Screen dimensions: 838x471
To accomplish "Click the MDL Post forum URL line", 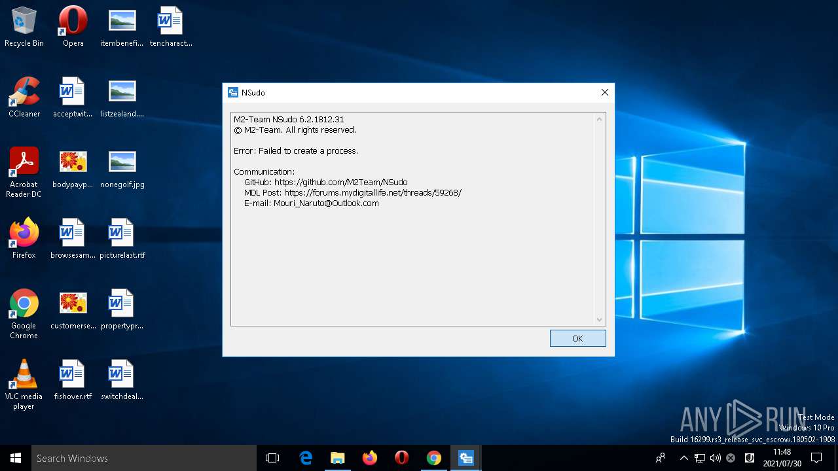I will [353, 192].
